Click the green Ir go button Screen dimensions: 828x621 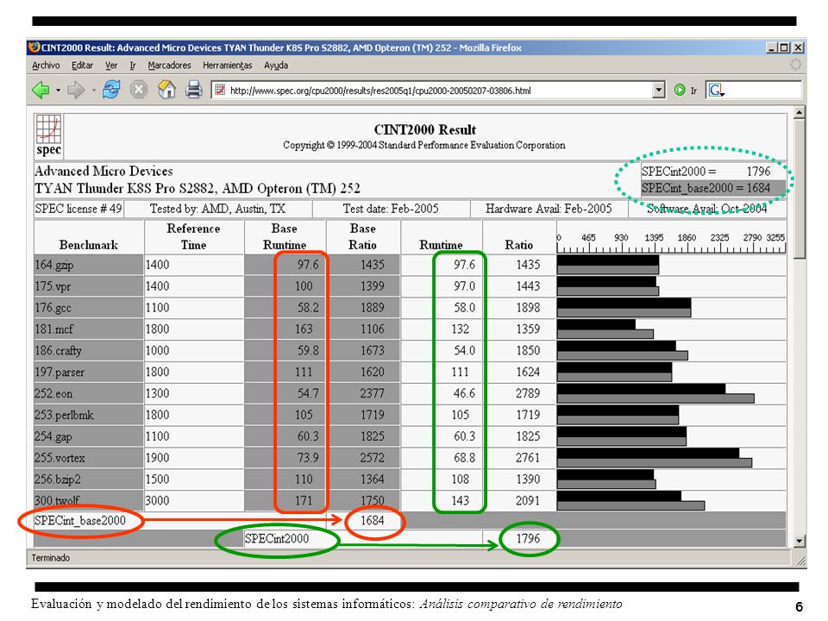[686, 91]
